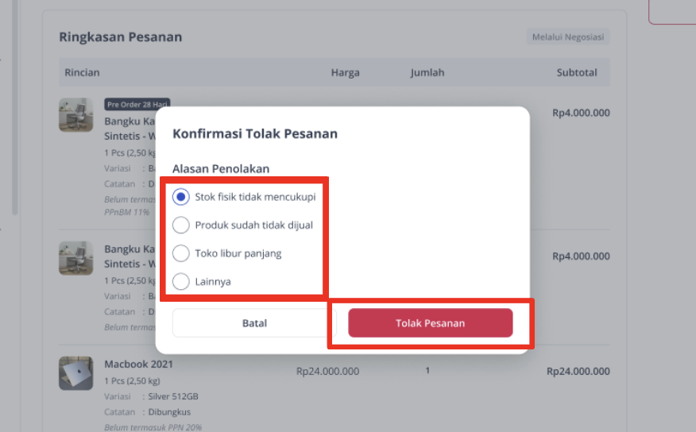Click the Konfirmasi Tolak Pesanan dialog title
Image resolution: width=696 pixels, height=432 pixels.
tap(255, 133)
